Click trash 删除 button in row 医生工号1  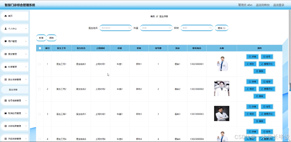coord(259,71)
